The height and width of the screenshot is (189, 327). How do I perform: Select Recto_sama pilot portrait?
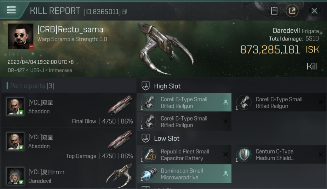click(21, 36)
